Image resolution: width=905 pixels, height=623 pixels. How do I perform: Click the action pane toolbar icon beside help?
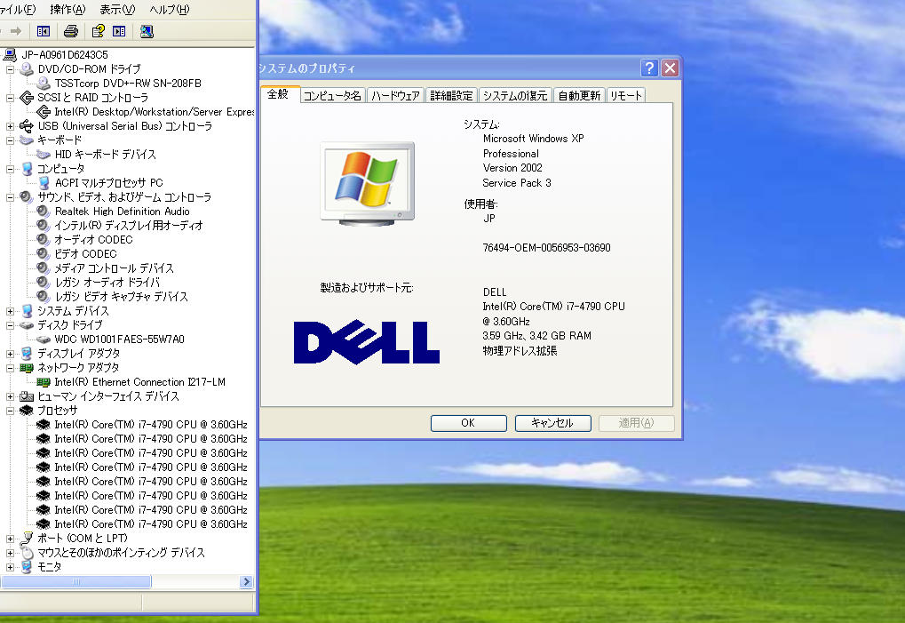[119, 31]
